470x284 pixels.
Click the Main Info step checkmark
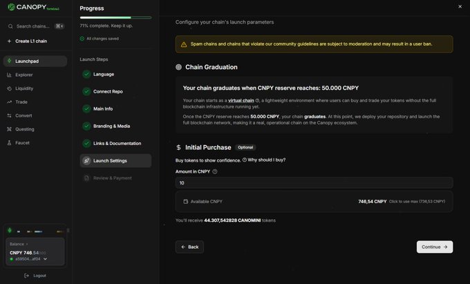click(x=86, y=108)
